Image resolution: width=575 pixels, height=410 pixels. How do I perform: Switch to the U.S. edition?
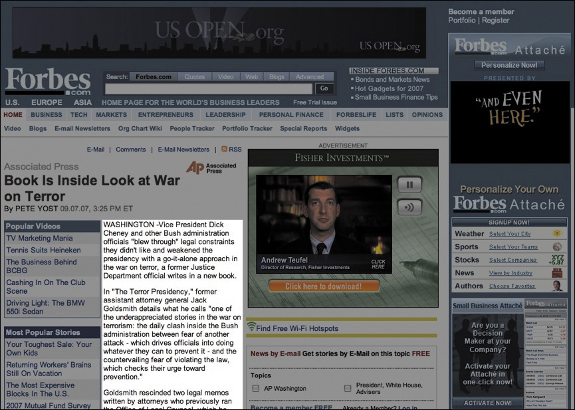(13, 102)
